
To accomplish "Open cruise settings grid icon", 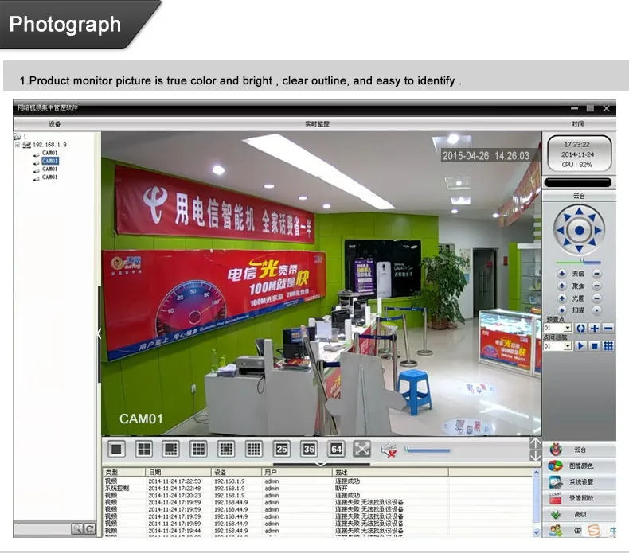I will (x=608, y=346).
